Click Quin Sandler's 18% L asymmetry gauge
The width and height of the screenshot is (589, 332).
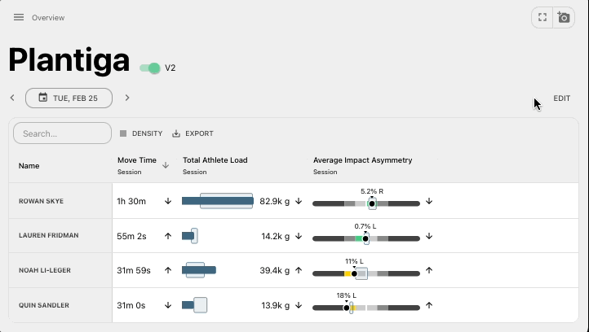[x=366, y=308]
